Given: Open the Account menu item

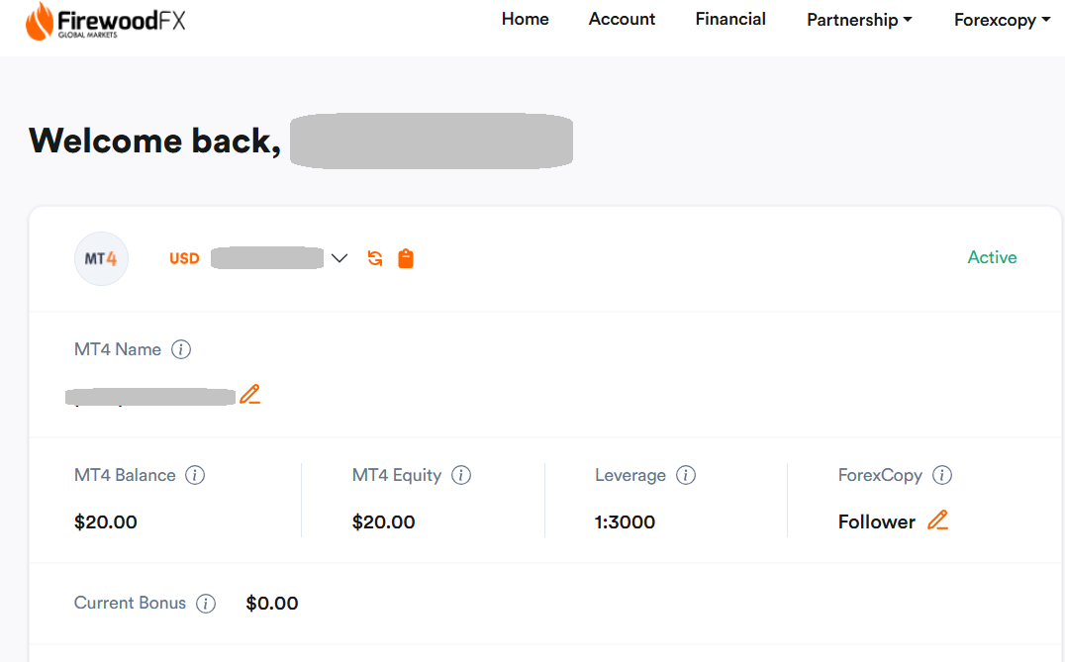Looking at the screenshot, I should click(x=622, y=19).
